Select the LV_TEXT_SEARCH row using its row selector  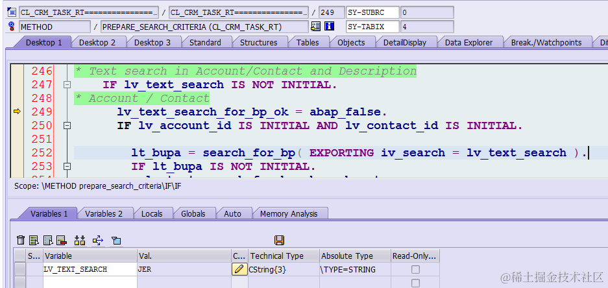tap(20, 269)
